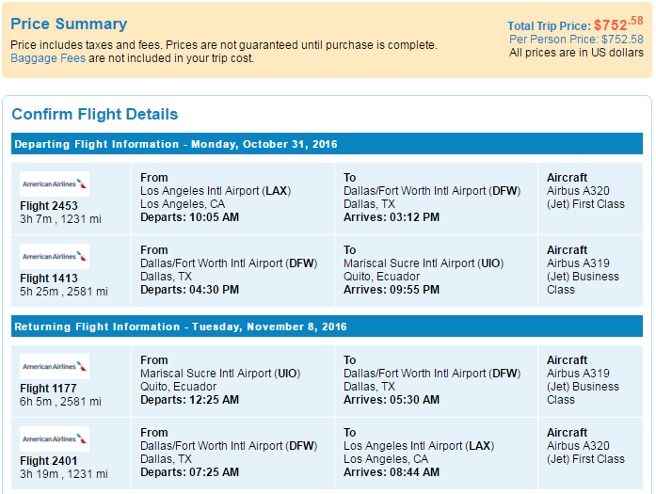Viewport: 656px width, 494px height.
Task: Click the Returning Flight Information header bar
Action: [327, 327]
